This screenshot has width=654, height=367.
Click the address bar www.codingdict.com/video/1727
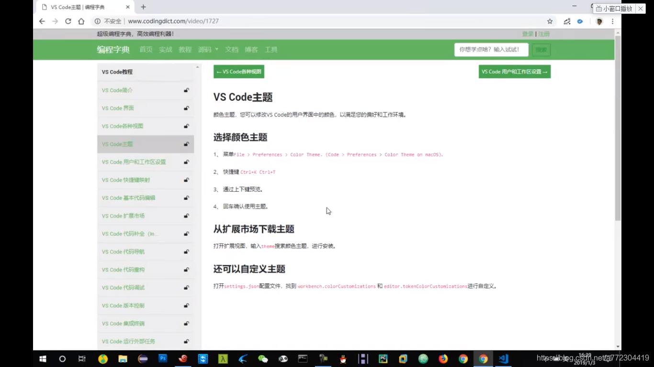[173, 22]
